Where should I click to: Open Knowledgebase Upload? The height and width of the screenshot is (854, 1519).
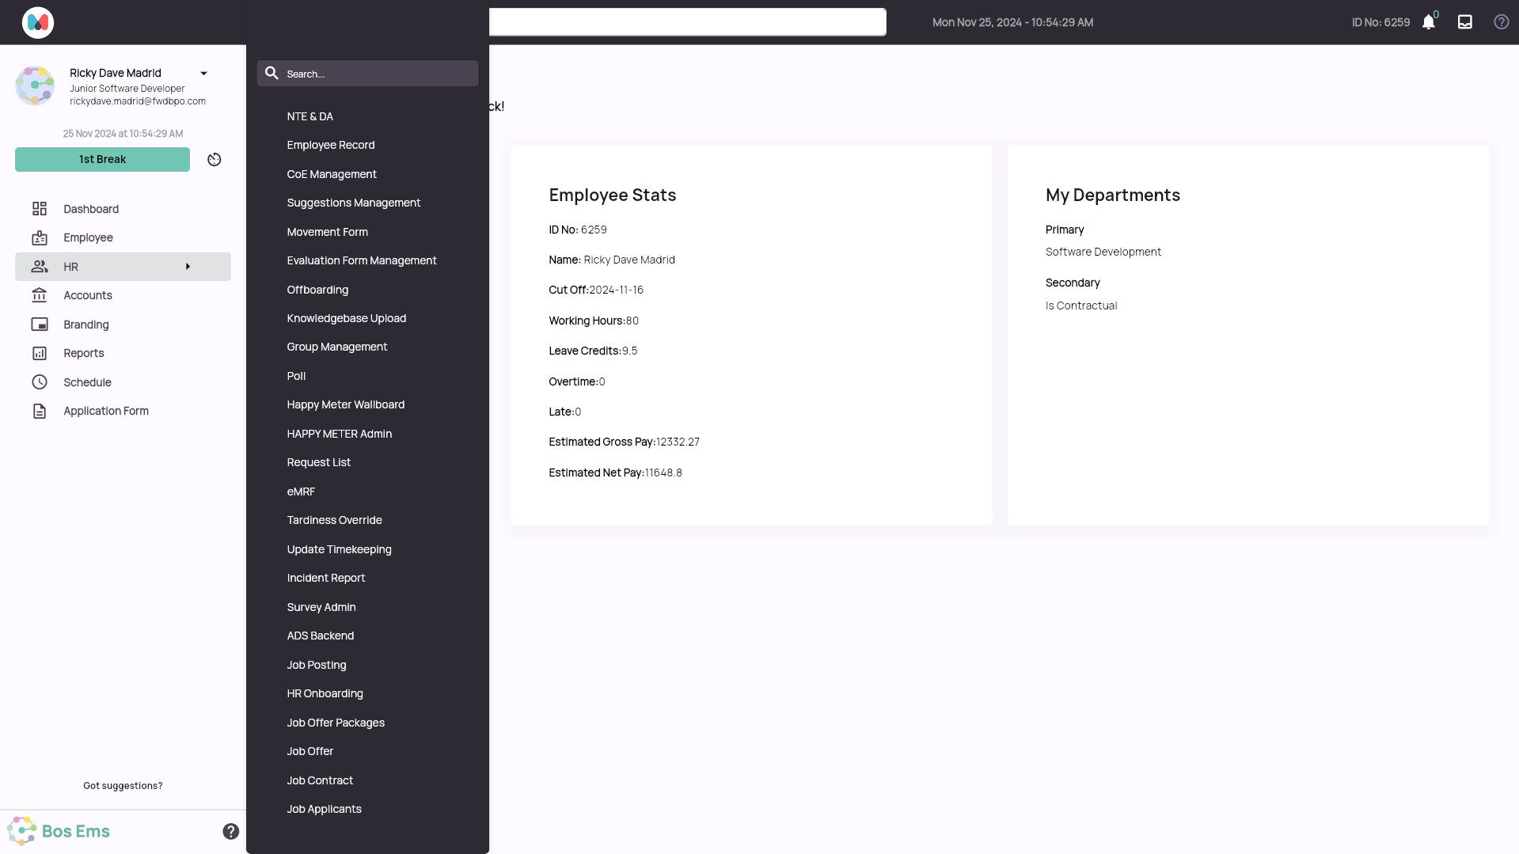(x=347, y=318)
